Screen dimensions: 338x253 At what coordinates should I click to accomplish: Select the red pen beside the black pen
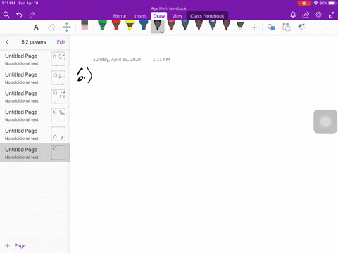171,25
